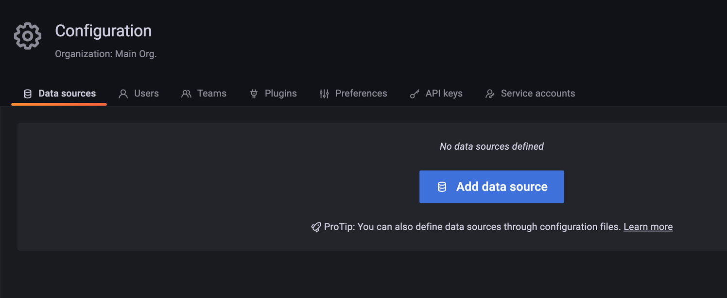Switch to the Users tab
The image size is (727, 298).
146,94
